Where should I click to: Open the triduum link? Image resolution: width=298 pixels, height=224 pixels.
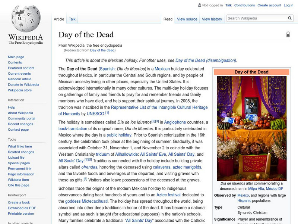click(103, 154)
